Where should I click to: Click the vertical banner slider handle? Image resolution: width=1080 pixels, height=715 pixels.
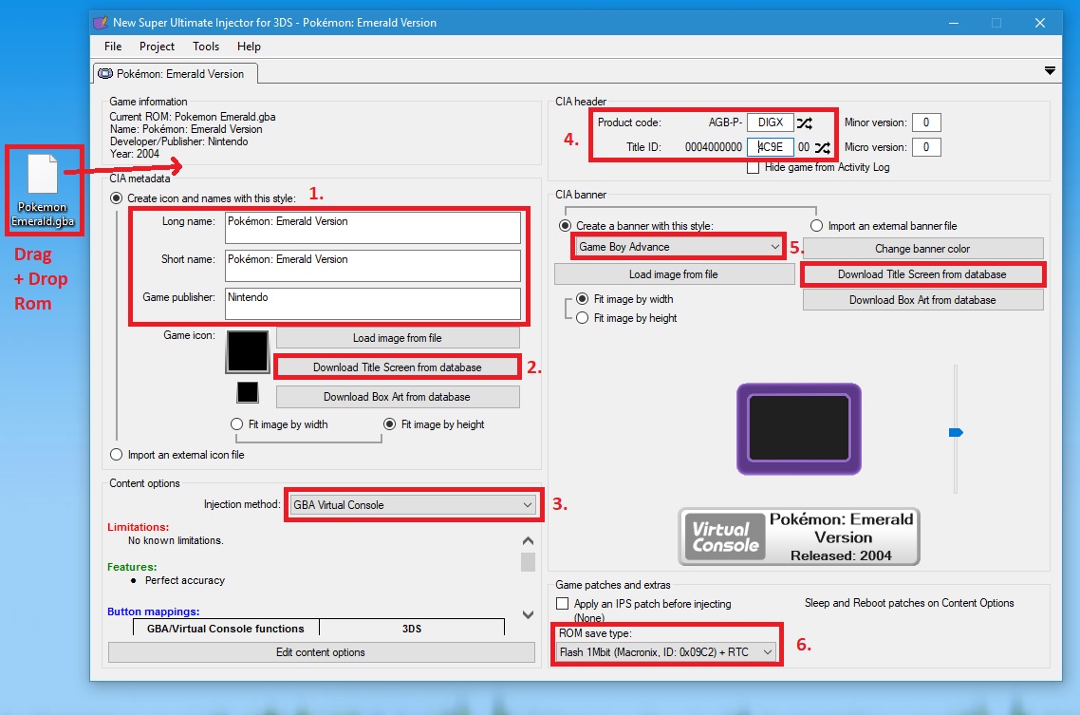coord(956,433)
